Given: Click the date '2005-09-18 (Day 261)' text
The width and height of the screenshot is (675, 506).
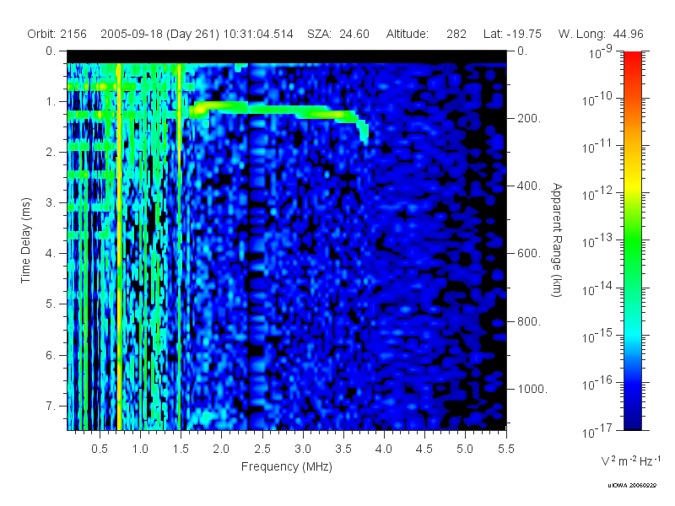Looking at the screenshot, I should [159, 34].
